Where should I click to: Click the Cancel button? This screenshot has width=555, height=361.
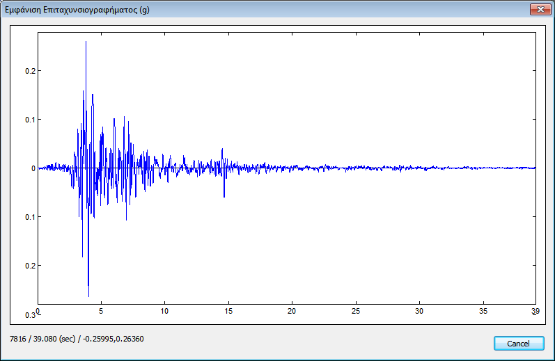pos(519,344)
